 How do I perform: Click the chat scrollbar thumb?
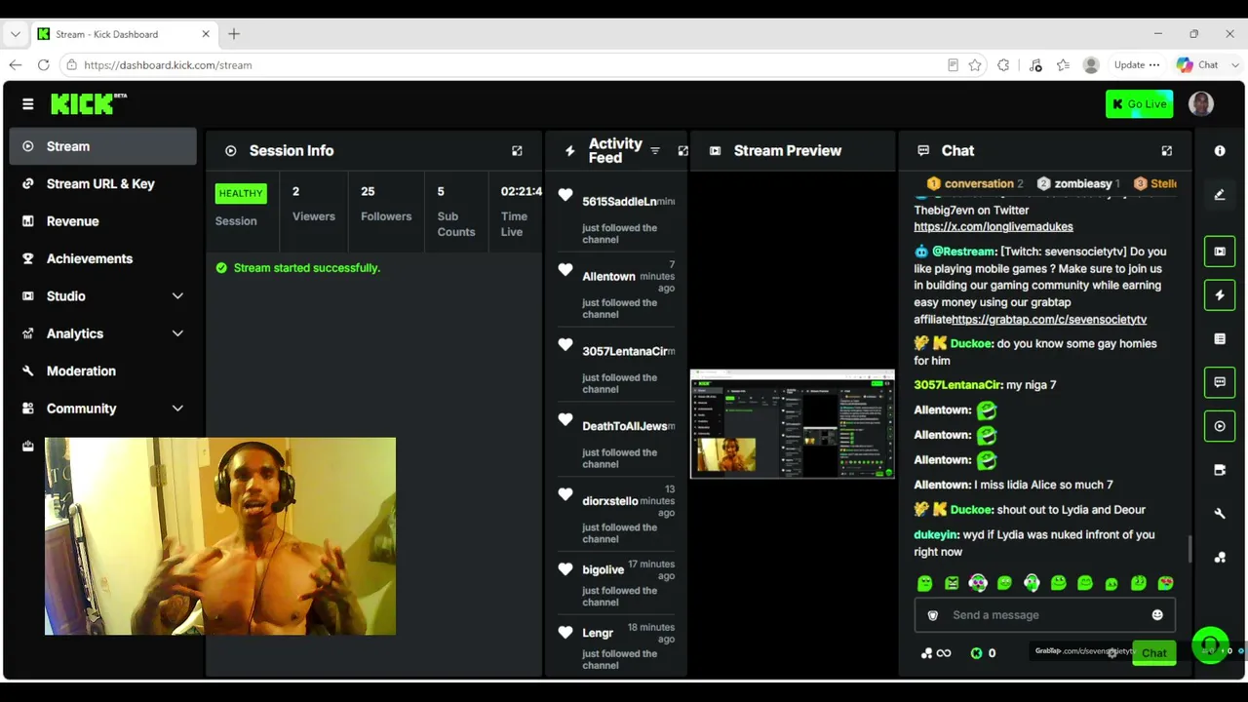(x=1190, y=549)
